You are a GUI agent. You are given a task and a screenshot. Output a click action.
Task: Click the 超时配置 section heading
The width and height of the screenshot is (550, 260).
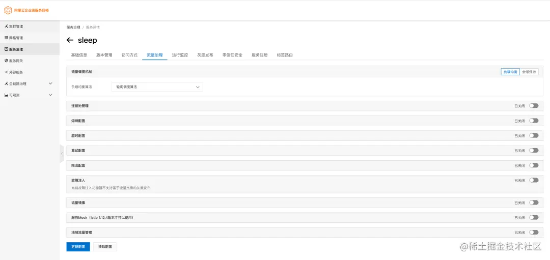click(78, 136)
